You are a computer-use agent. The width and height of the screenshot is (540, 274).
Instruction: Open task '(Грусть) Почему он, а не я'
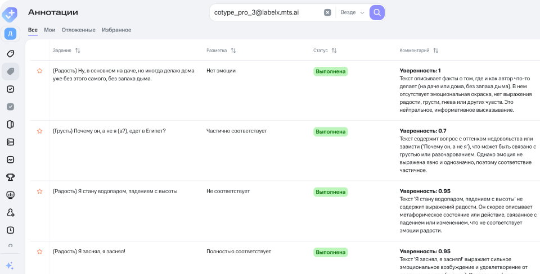pyautogui.click(x=109, y=131)
